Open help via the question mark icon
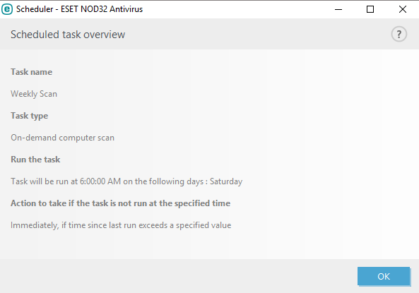Viewport: 419px width, 293px height. (x=399, y=34)
